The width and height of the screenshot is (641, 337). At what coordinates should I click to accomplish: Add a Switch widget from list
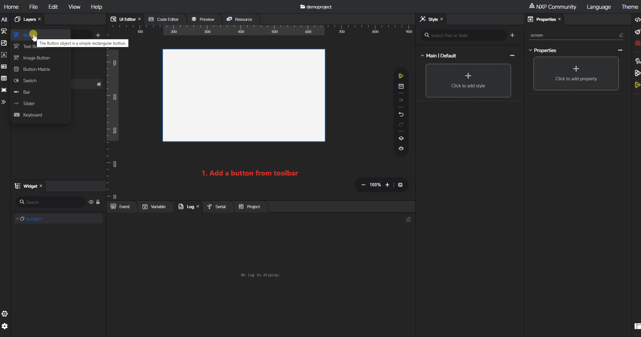coord(40,81)
